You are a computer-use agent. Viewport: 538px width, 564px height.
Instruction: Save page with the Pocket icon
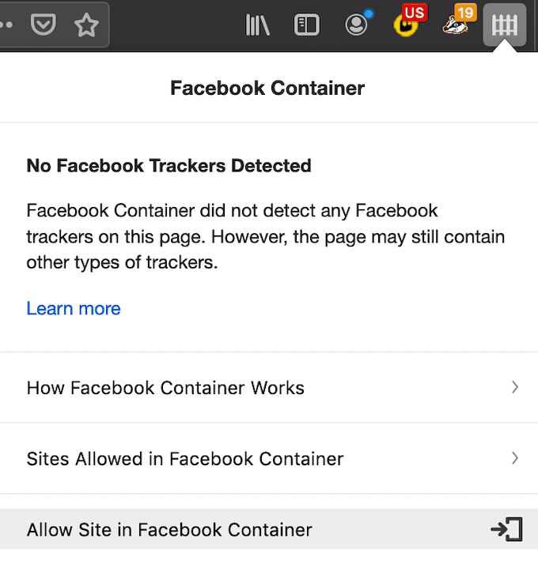point(44,25)
